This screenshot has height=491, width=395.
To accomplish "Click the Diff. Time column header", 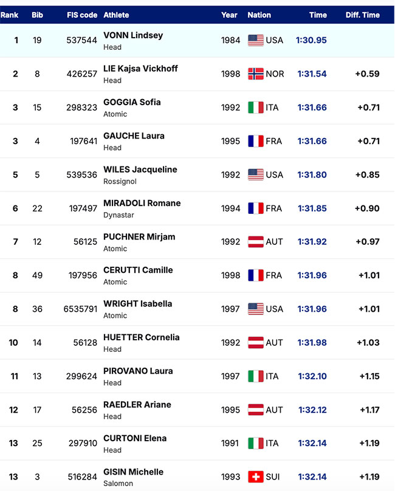I will (362, 15).
